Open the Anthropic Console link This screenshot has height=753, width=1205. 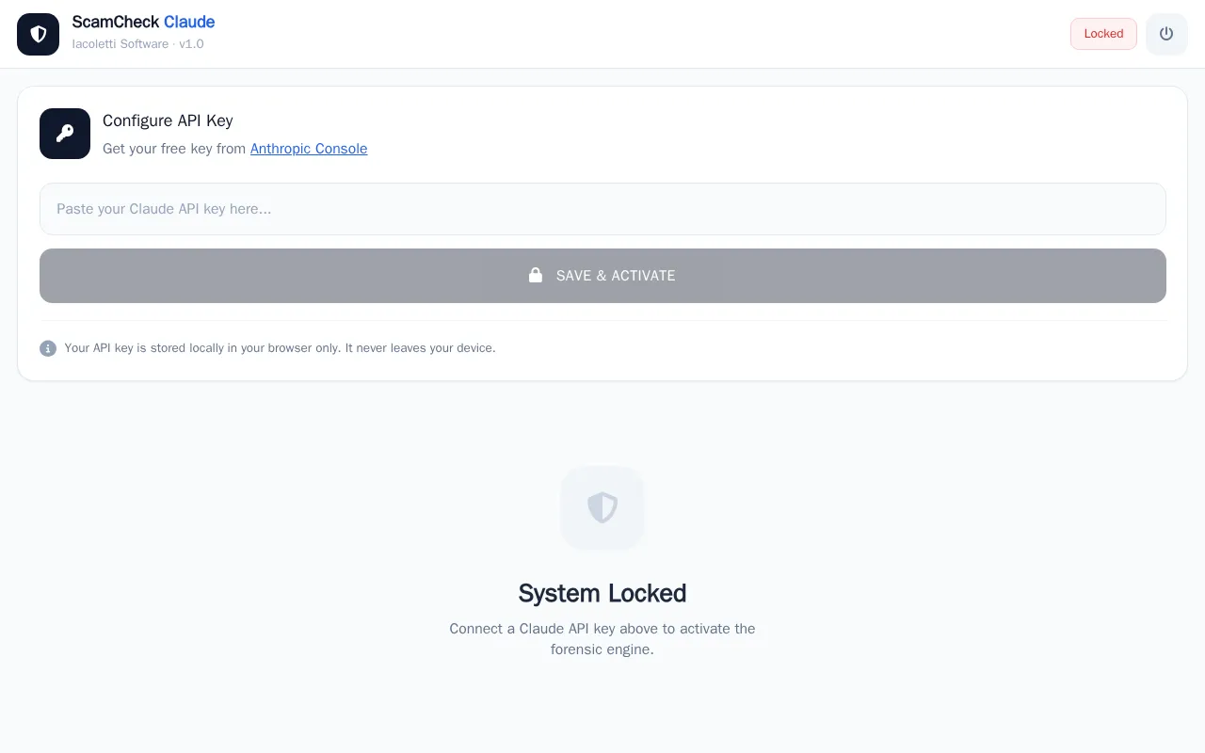[x=309, y=149]
